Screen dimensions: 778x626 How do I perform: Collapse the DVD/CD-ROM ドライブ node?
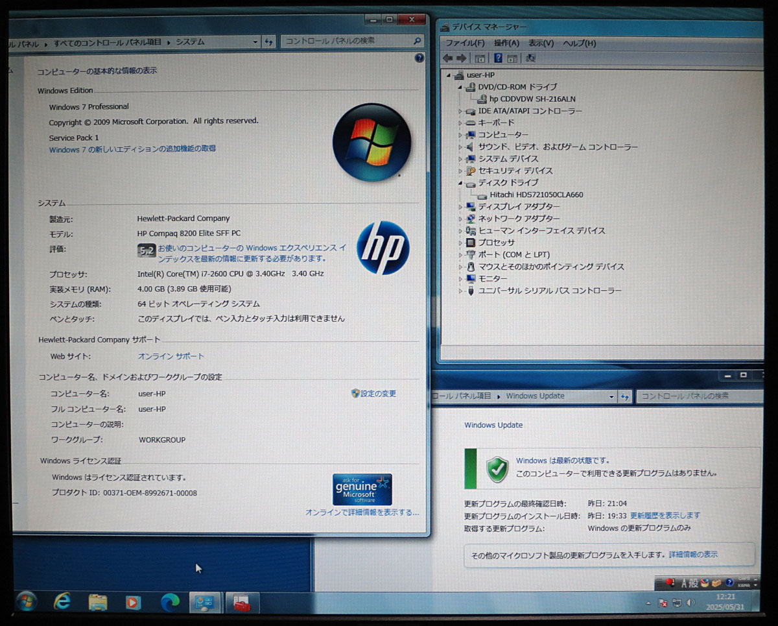(x=461, y=87)
